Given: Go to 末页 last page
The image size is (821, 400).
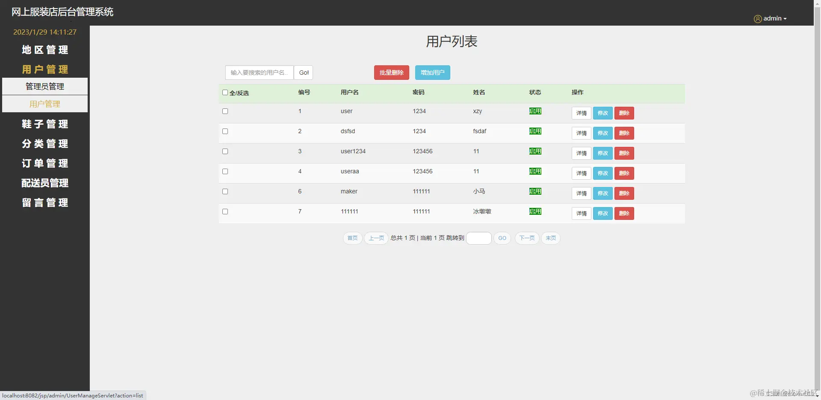Looking at the screenshot, I should 551,238.
